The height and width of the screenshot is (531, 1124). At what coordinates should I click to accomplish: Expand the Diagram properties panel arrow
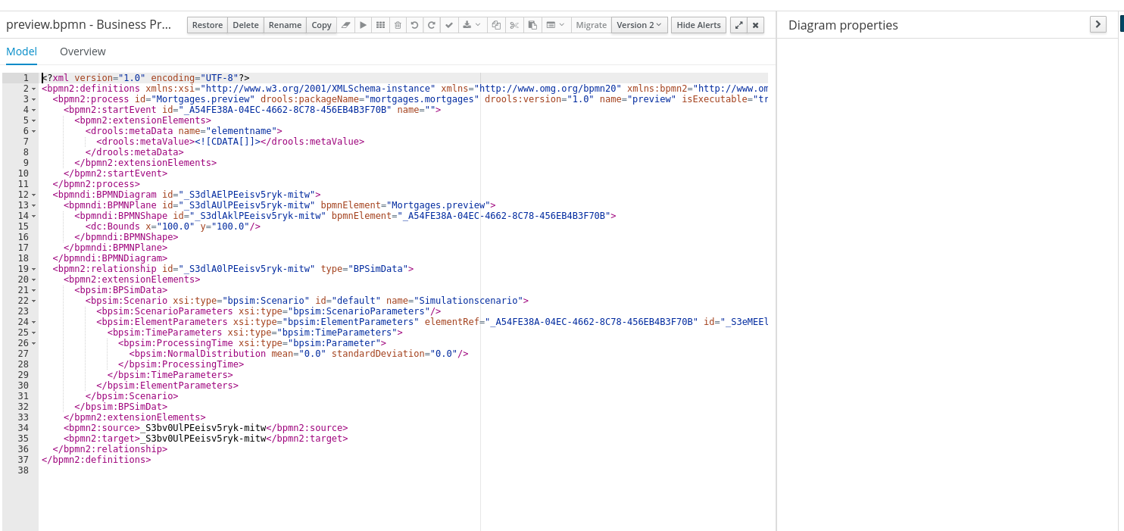tap(1097, 24)
